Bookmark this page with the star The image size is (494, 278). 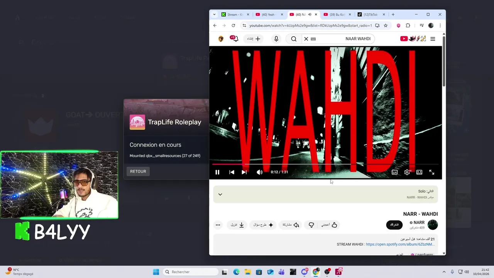pyautogui.click(x=386, y=25)
